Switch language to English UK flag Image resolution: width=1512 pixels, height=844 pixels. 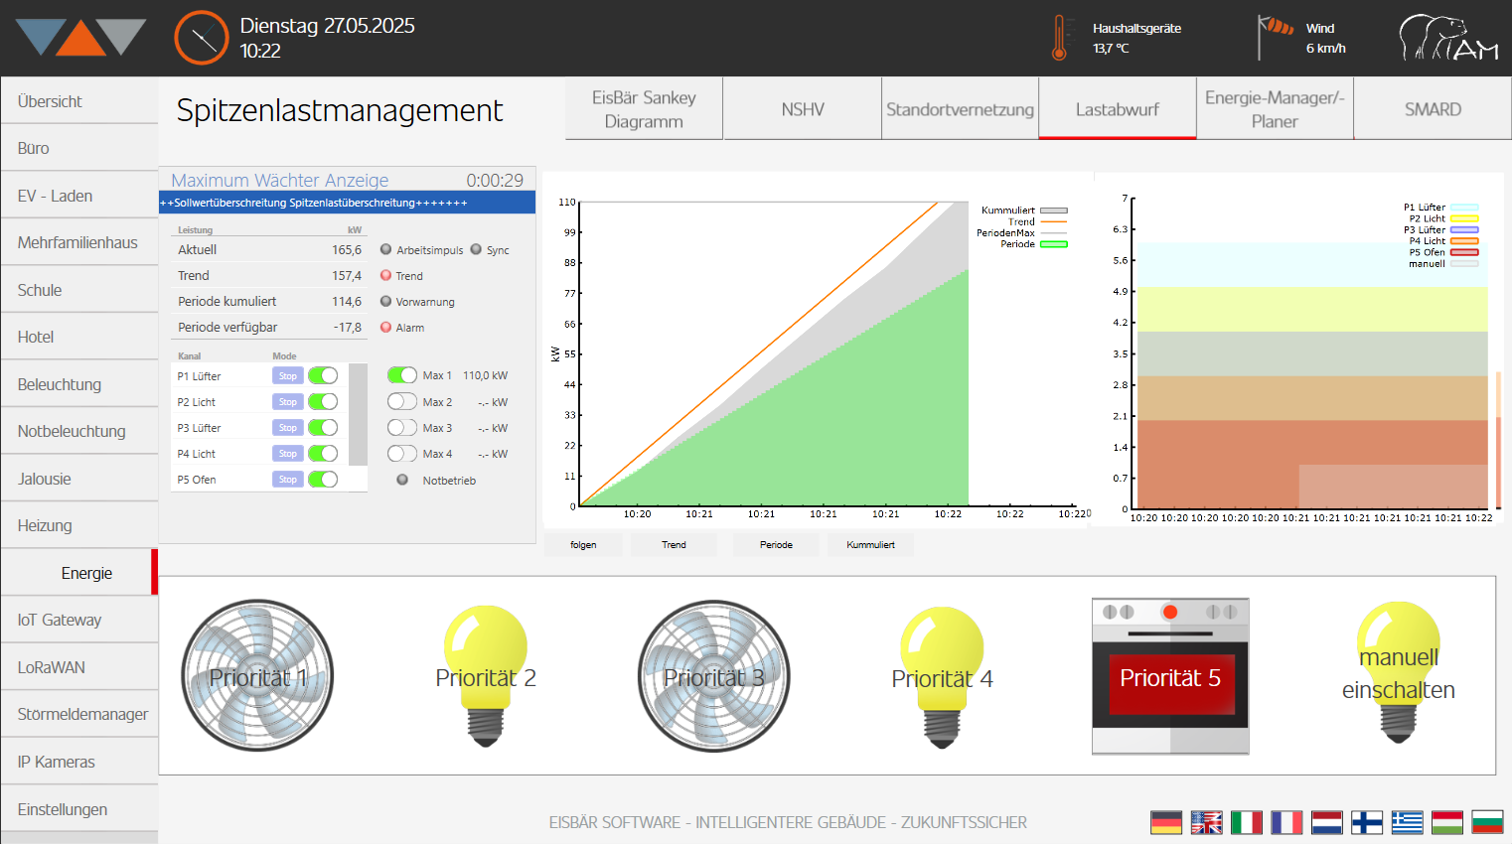coord(1207,822)
